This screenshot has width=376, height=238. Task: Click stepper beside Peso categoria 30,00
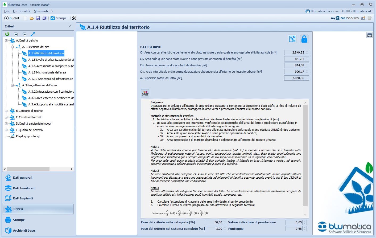point(225,222)
